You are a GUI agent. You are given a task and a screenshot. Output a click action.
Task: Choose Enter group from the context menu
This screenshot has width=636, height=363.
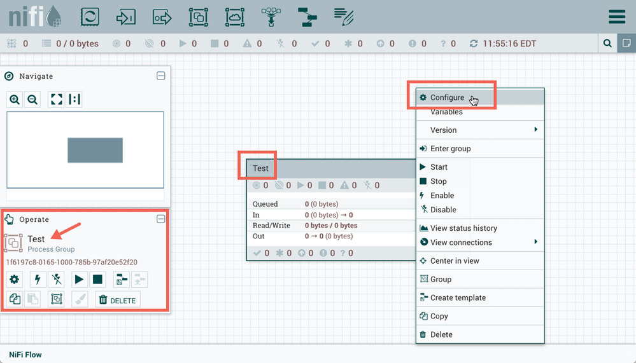450,149
